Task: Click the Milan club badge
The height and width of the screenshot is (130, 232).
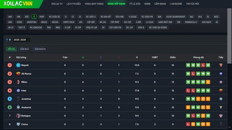Action: [18, 82]
